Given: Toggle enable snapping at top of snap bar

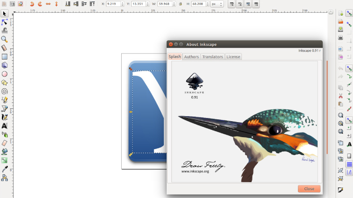Looking at the screenshot, I should click(349, 14).
